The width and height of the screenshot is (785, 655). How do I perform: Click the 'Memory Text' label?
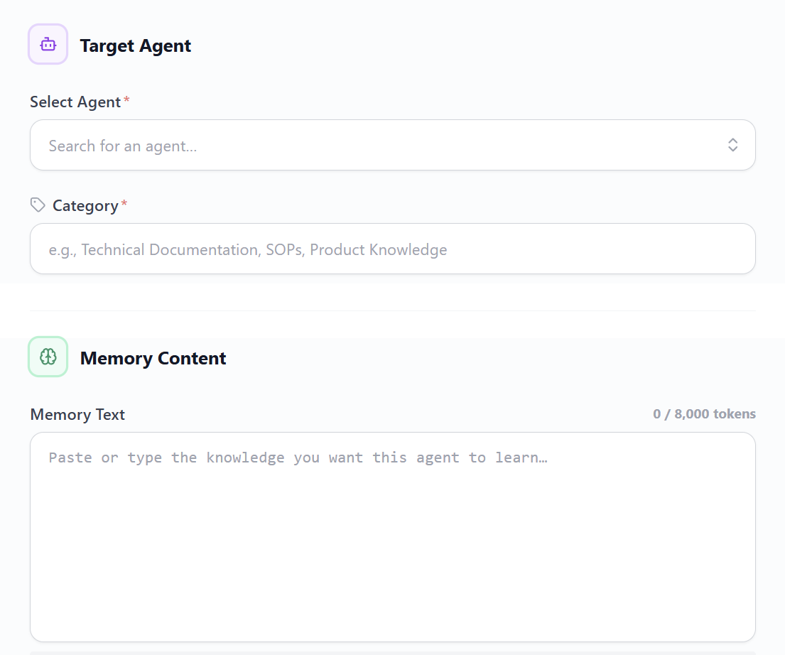[x=77, y=415]
